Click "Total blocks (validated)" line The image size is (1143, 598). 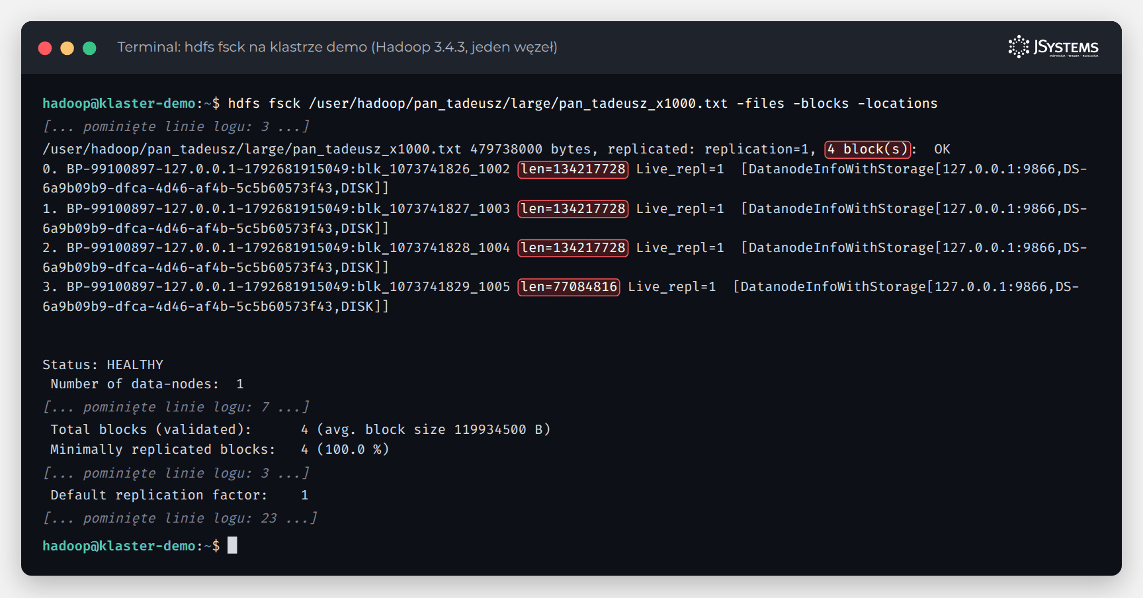click(x=300, y=429)
